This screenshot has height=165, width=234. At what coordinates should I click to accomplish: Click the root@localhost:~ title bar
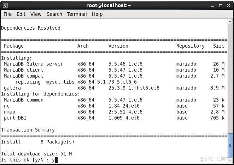(x=109, y=5)
